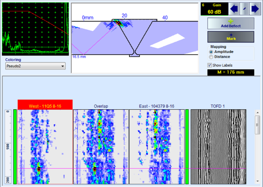This screenshot has width=263, height=187.
Task: Click the Overlap C-scan map panel
Action: [x=101, y=147]
